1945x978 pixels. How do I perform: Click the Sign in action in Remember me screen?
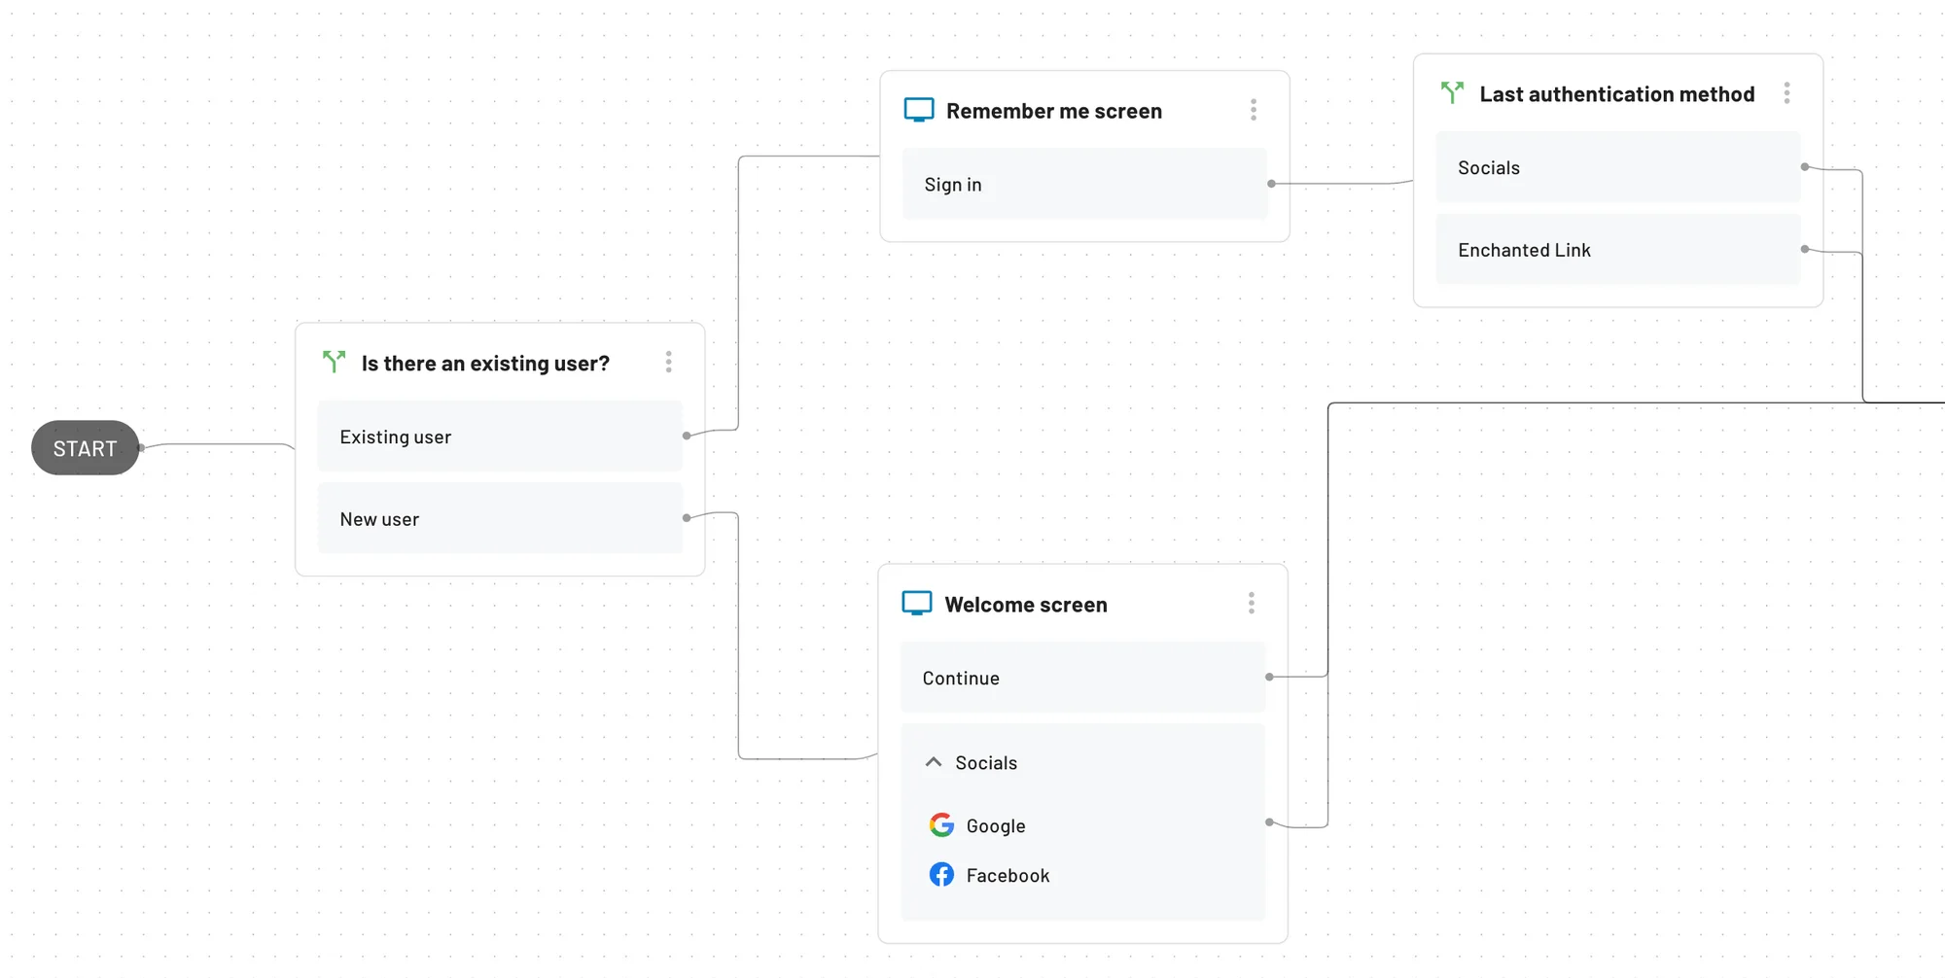tap(1083, 184)
